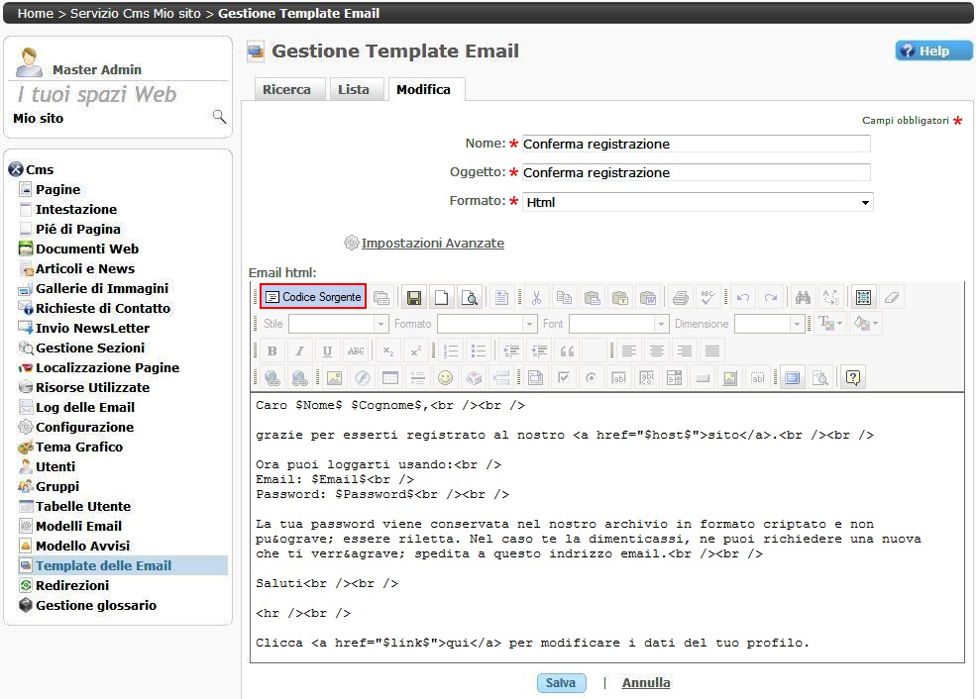
Task: Toggle Bold formatting in the editor
Action: [271, 350]
